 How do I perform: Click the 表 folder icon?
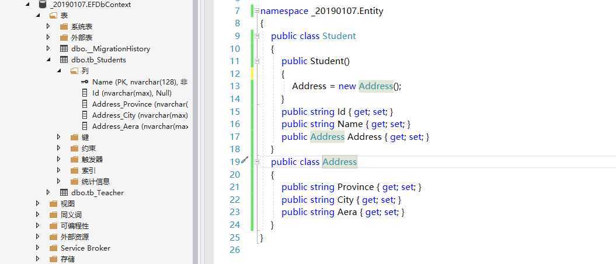pyautogui.click(x=53, y=16)
